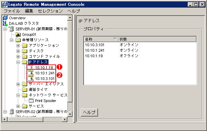The width and height of the screenshot is (207, 131).
Task: Click the tree's horizontal scrollbar right arrow
Action: pyautogui.click(x=65, y=119)
